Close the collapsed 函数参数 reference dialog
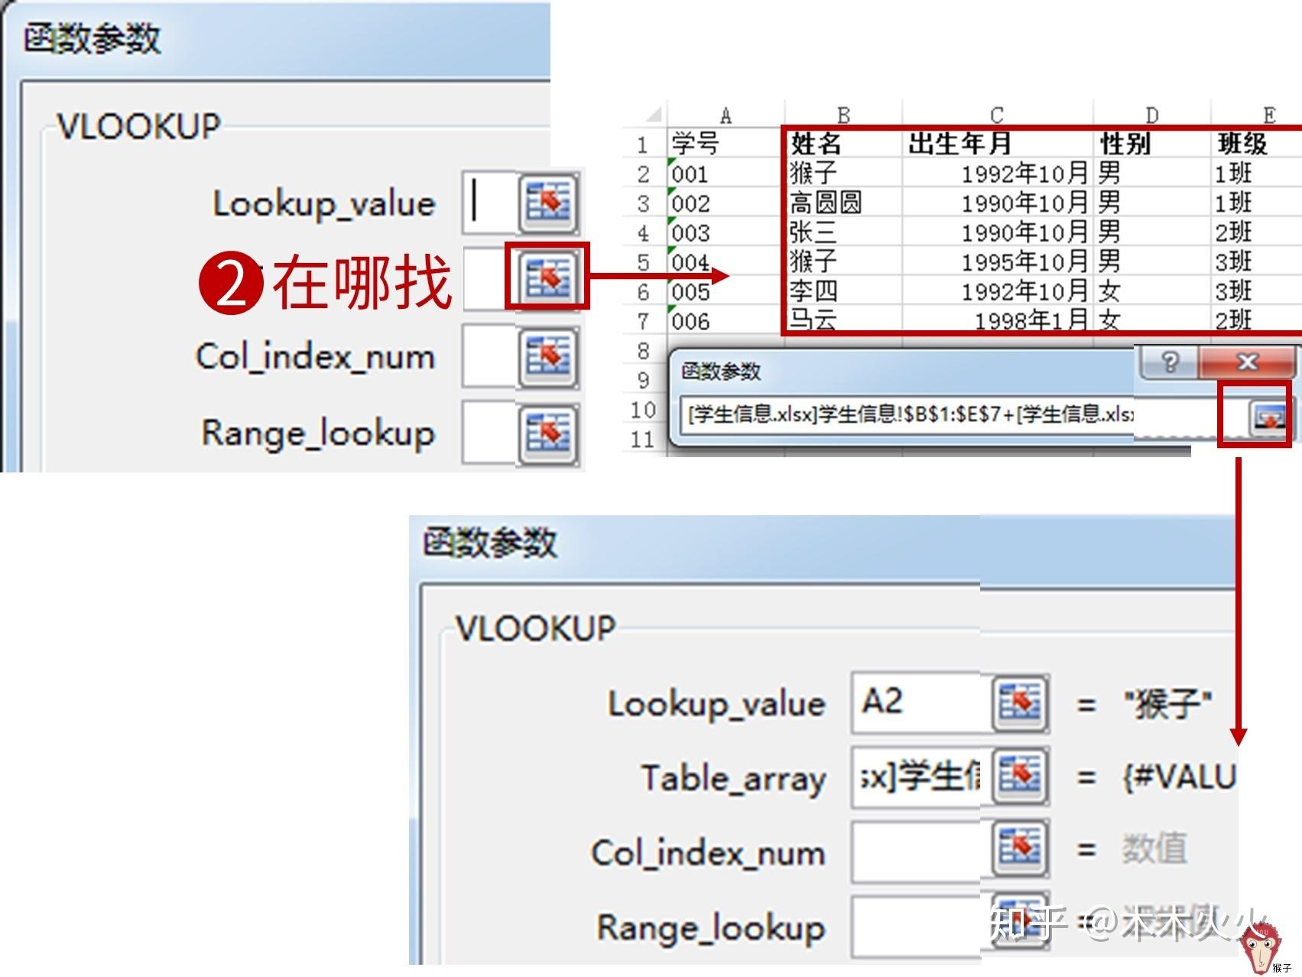Screen dimensions: 1302x977 (1247, 362)
